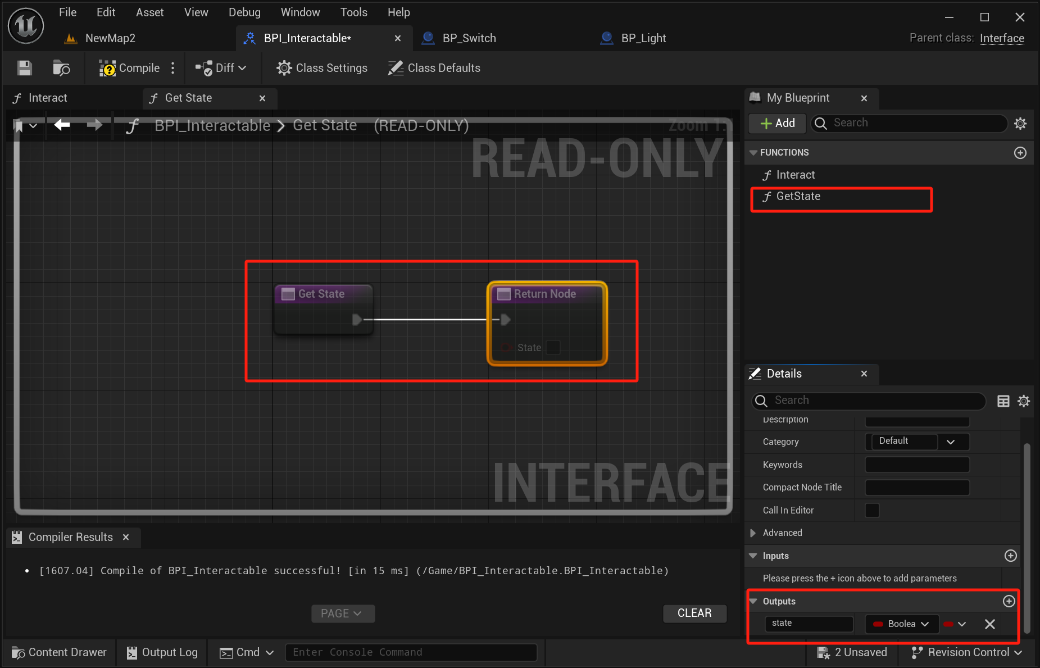This screenshot has width=1040, height=668.
Task: Save the current blueprint asset
Action: (24, 68)
